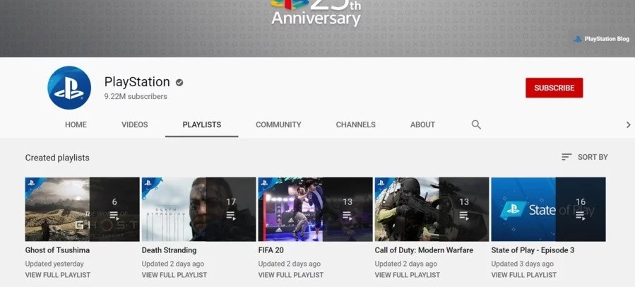Select the About tab
Image resolution: width=635 pixels, height=287 pixels.
click(x=422, y=125)
